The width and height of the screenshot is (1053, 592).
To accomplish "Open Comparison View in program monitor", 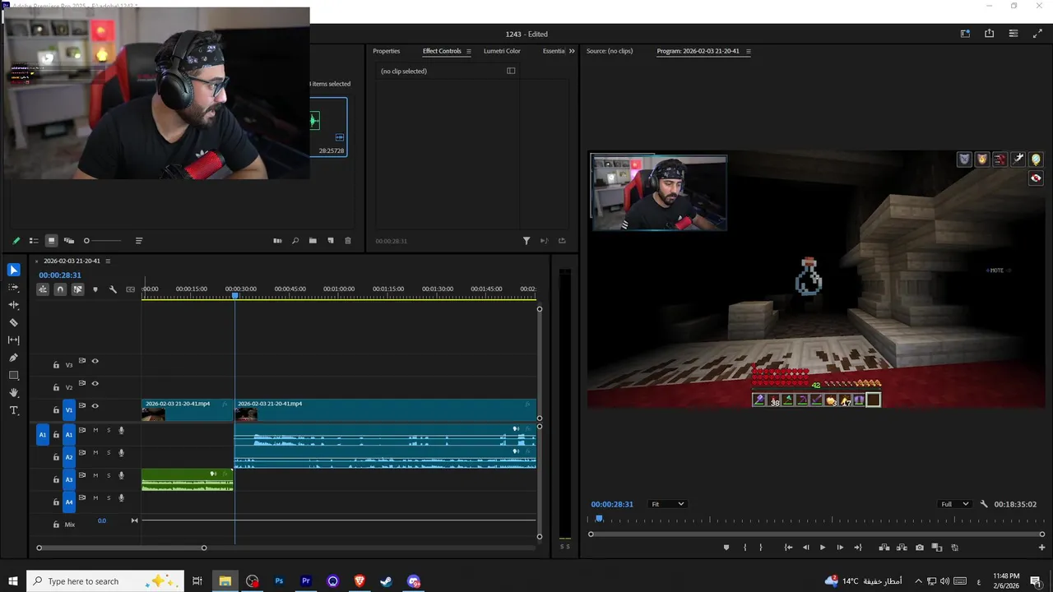I will [x=937, y=548].
